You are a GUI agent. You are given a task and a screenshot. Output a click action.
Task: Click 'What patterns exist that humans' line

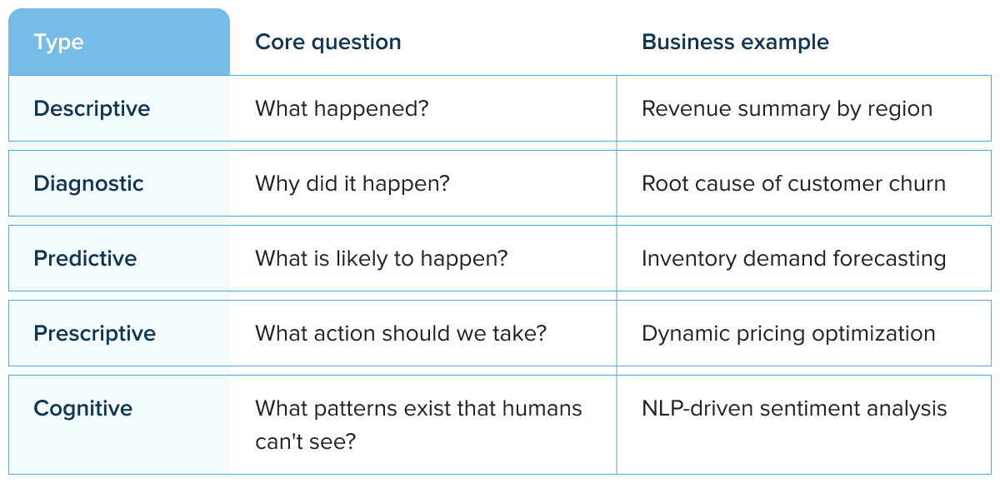tap(418, 409)
